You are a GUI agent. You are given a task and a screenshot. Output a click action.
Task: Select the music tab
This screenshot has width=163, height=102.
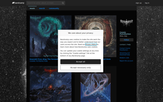tap(32, 8)
